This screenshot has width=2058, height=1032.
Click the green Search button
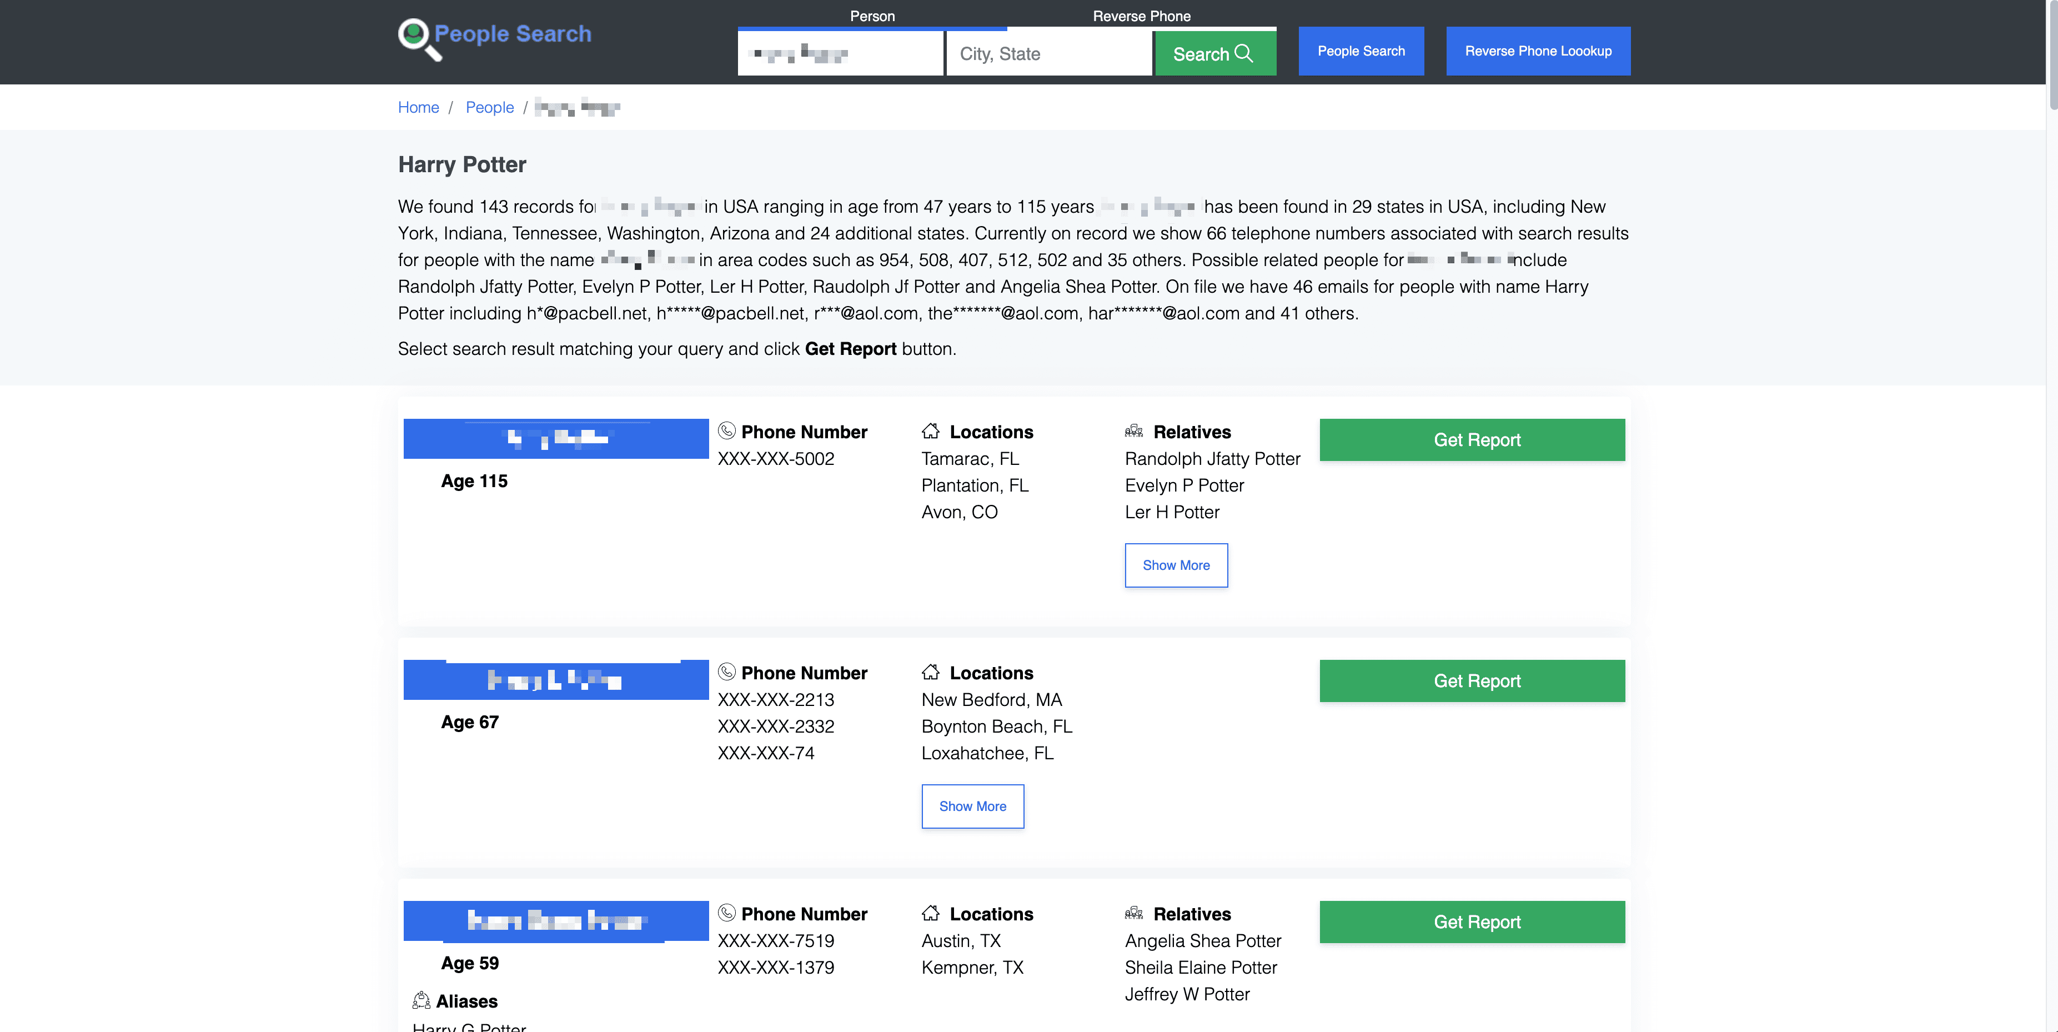click(1214, 53)
